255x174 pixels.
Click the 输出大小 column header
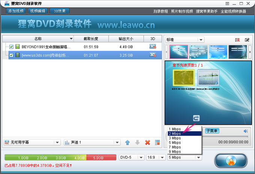tap(126, 39)
